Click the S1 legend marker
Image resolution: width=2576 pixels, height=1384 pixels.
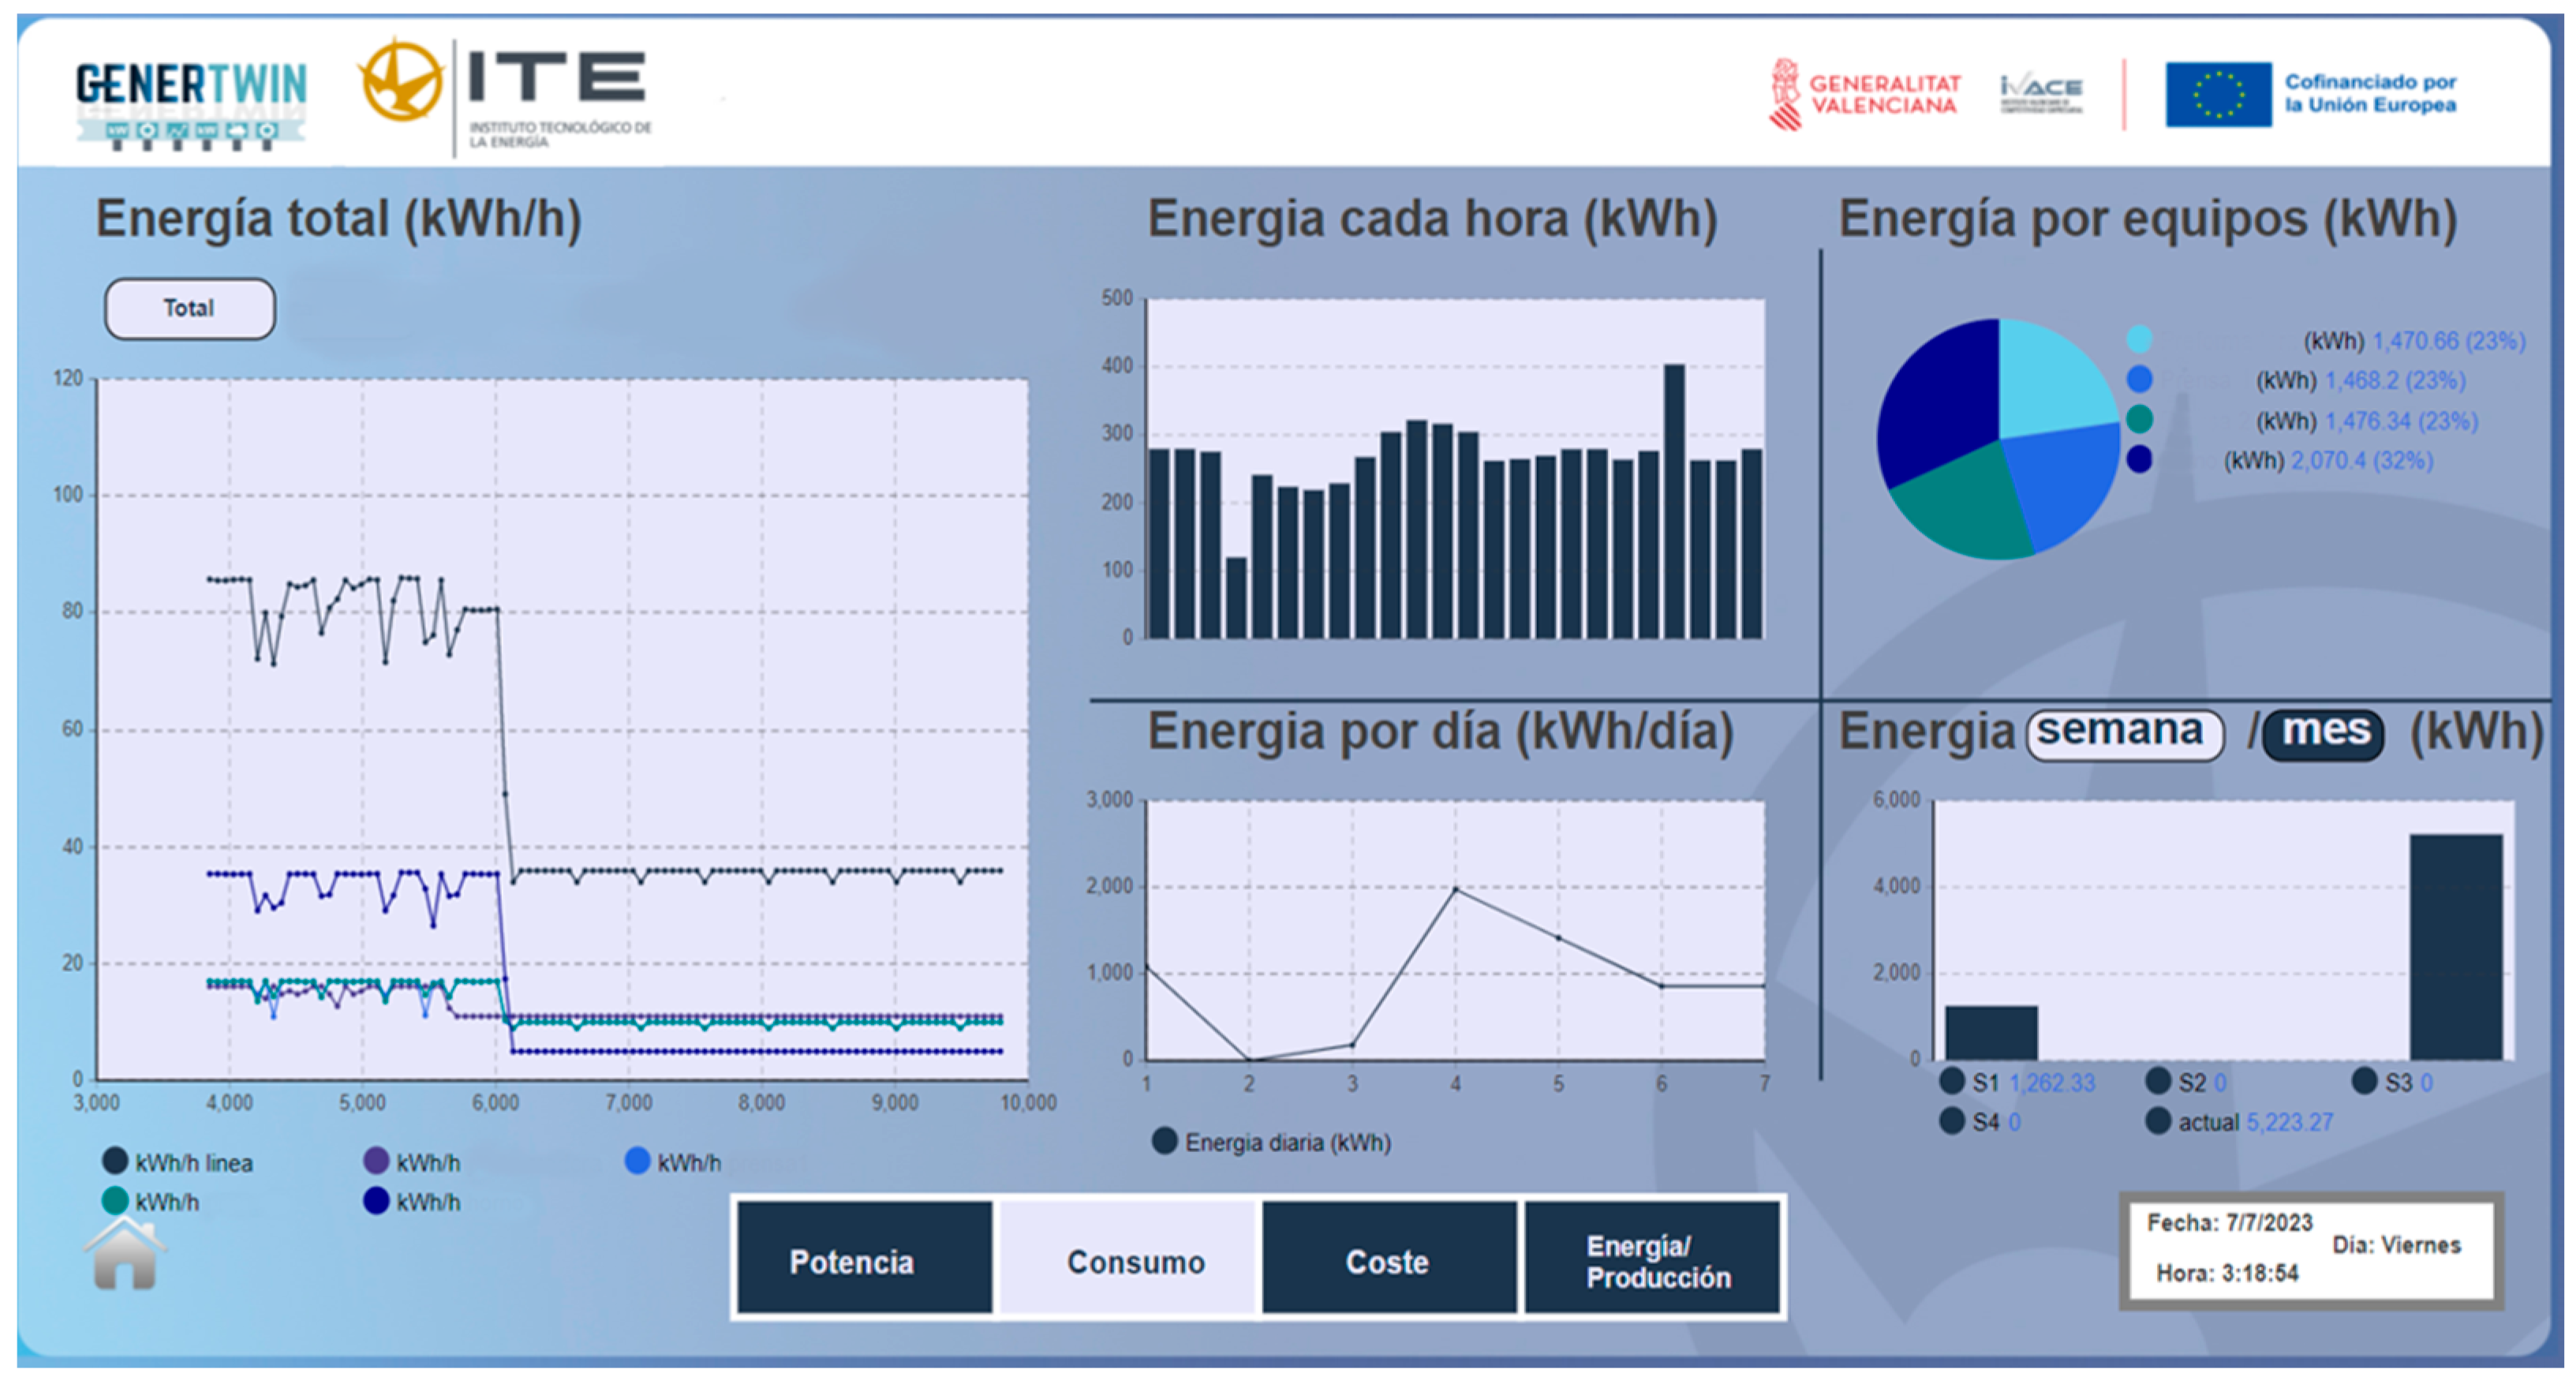1951,1081
